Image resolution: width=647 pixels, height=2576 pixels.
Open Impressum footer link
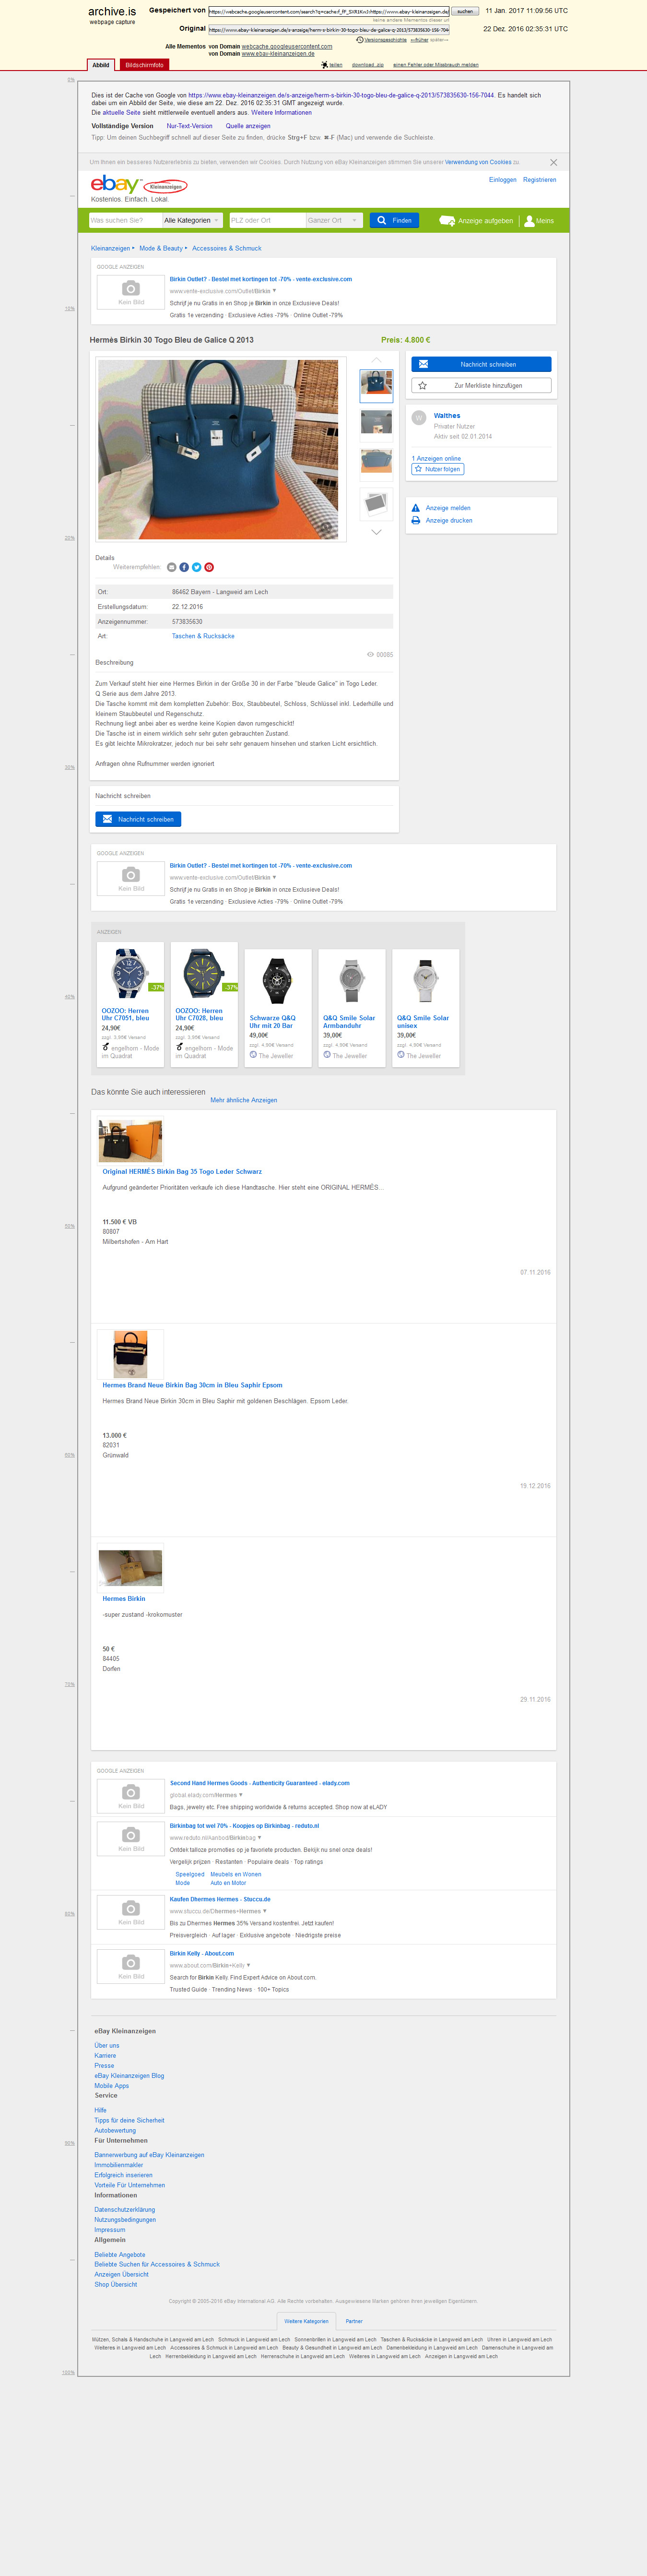(110, 2230)
